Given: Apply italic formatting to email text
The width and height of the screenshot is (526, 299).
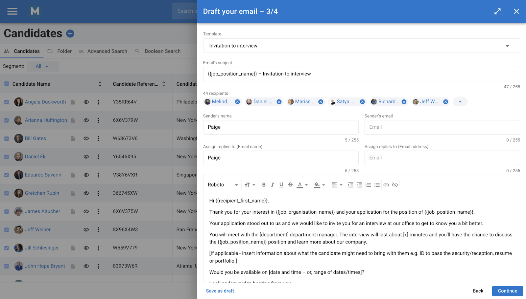Looking at the screenshot, I should tap(273, 184).
